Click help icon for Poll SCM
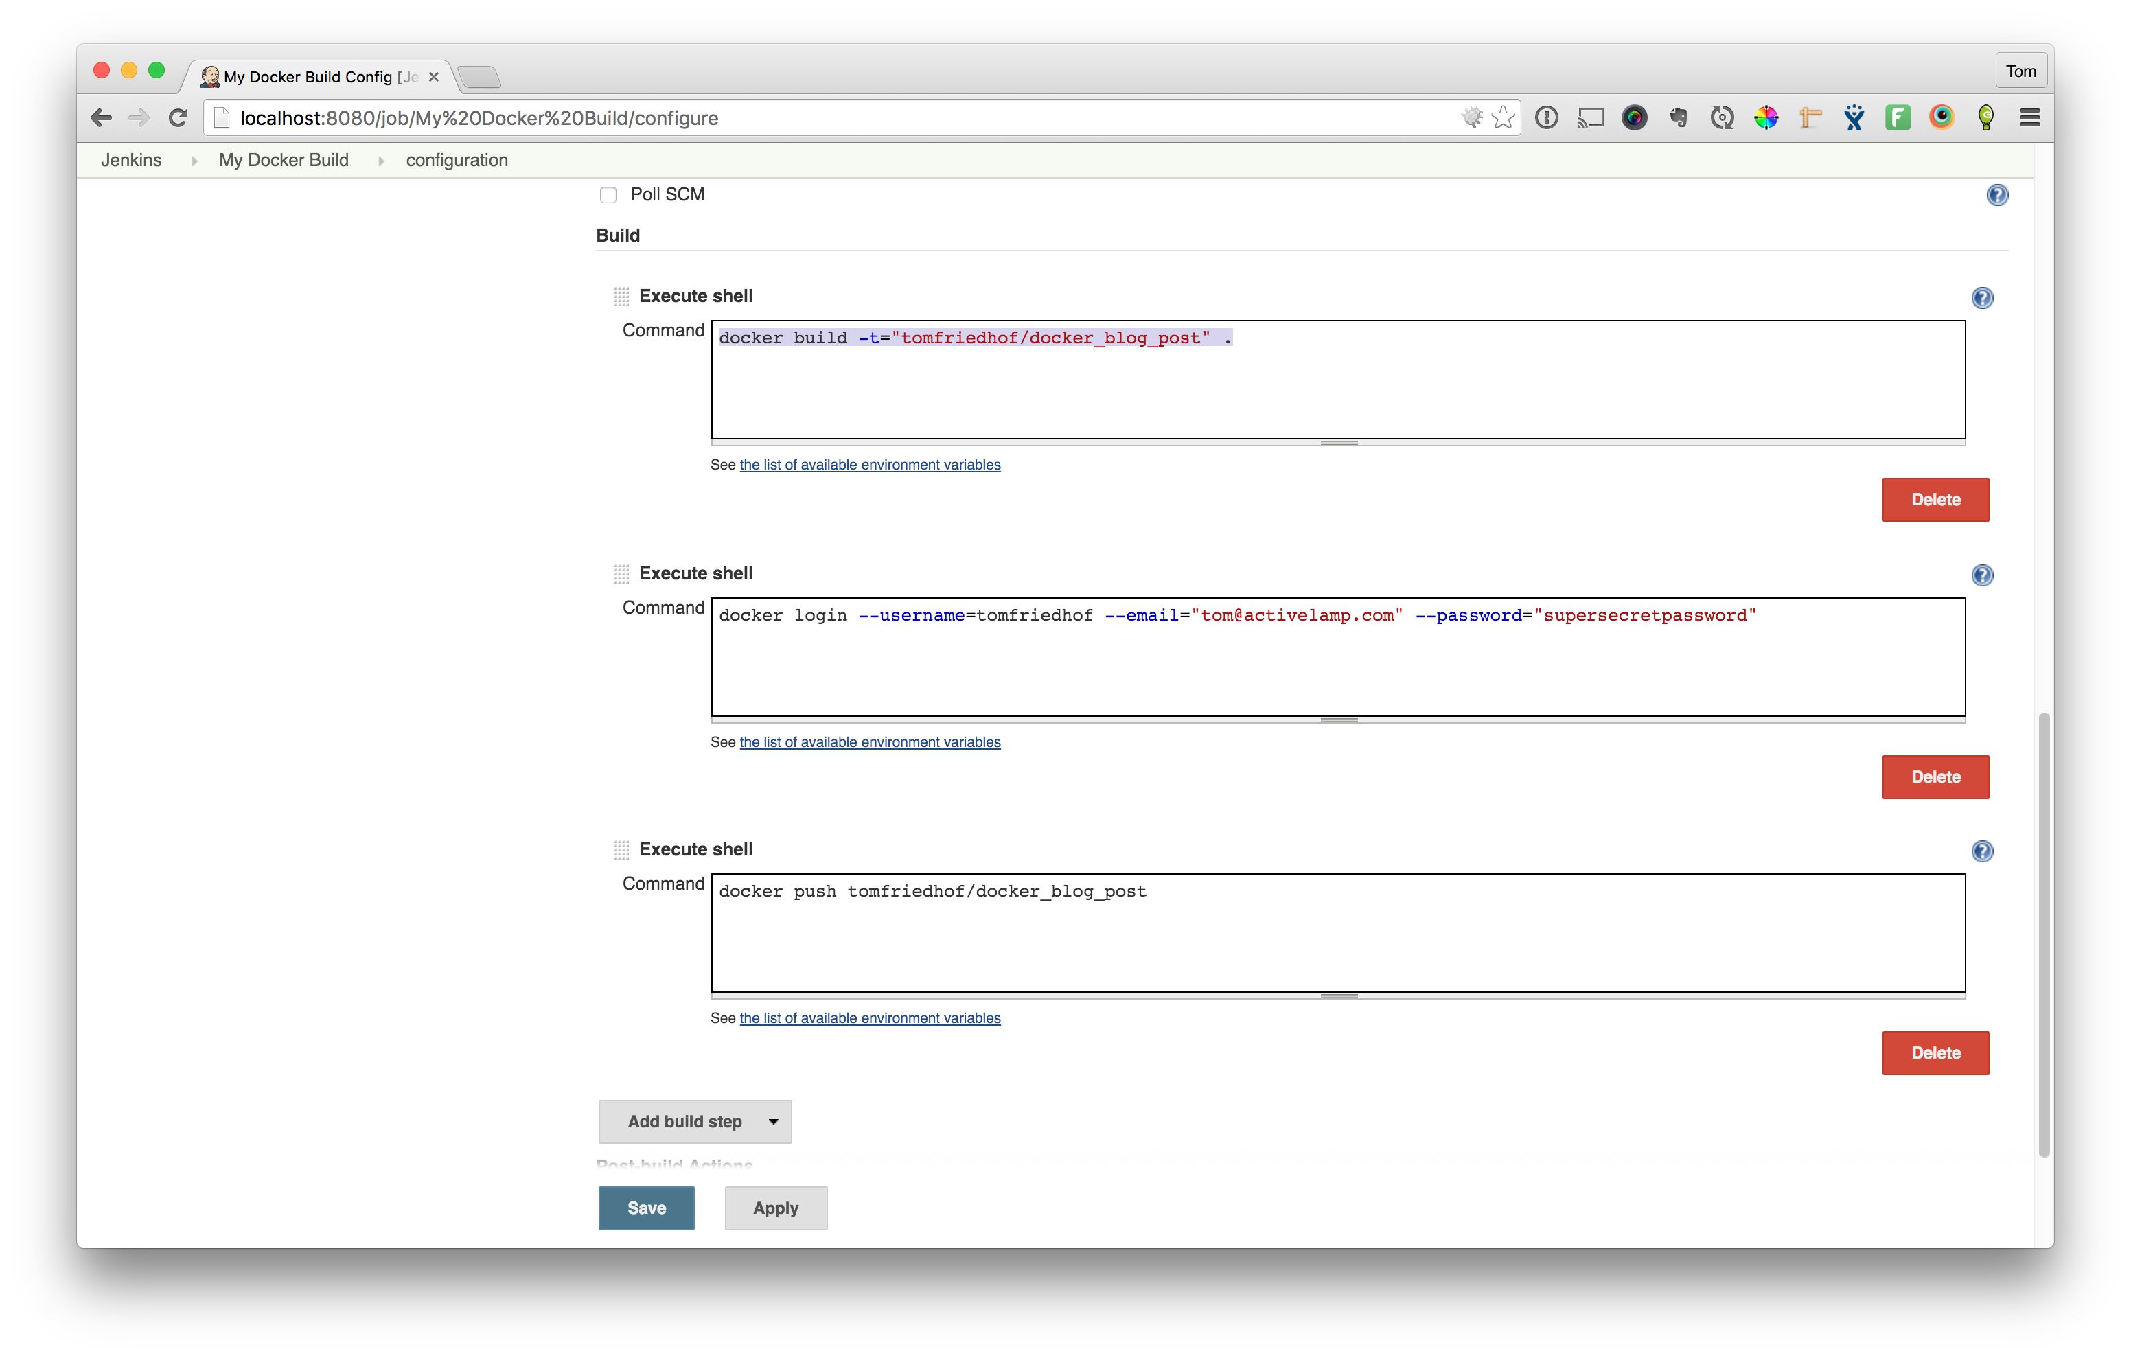Image resolution: width=2131 pixels, height=1358 pixels. (1996, 195)
